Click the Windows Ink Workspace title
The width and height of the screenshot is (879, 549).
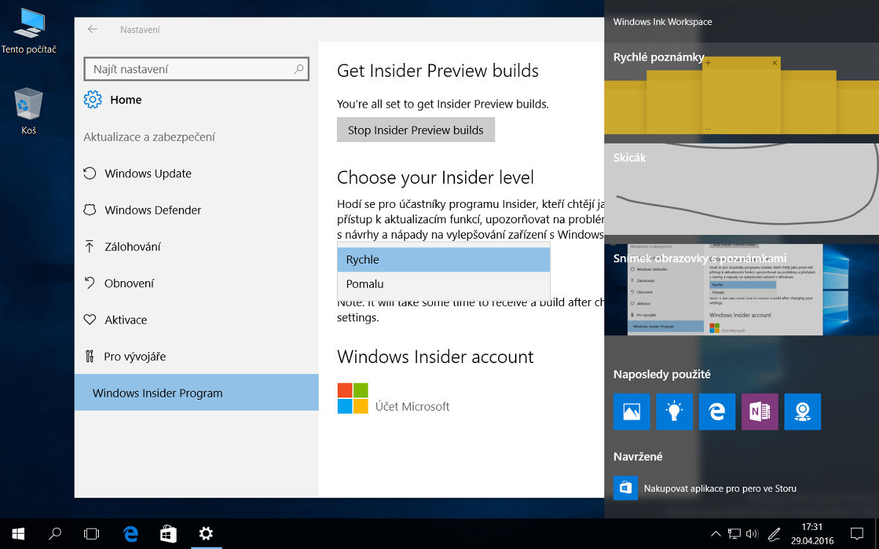tap(662, 22)
